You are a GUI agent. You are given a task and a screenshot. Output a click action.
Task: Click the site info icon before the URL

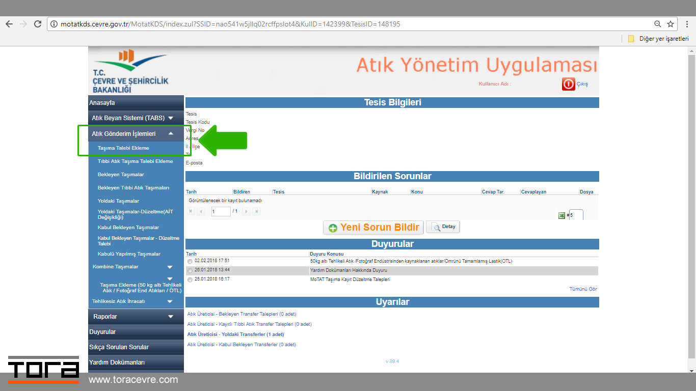pyautogui.click(x=54, y=24)
